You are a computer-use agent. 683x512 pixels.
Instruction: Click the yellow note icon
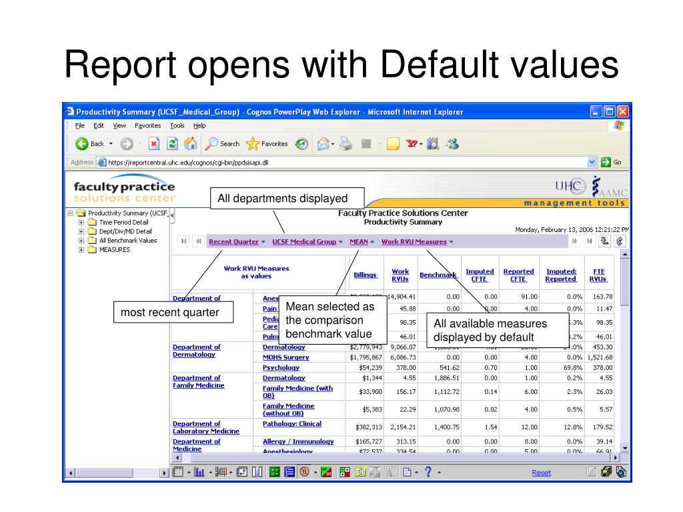(393, 144)
